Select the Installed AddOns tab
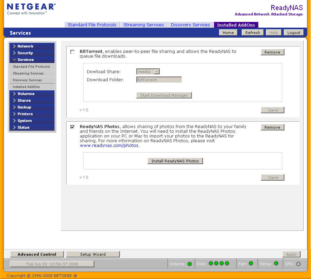This screenshot has width=311, height=279. (x=236, y=25)
